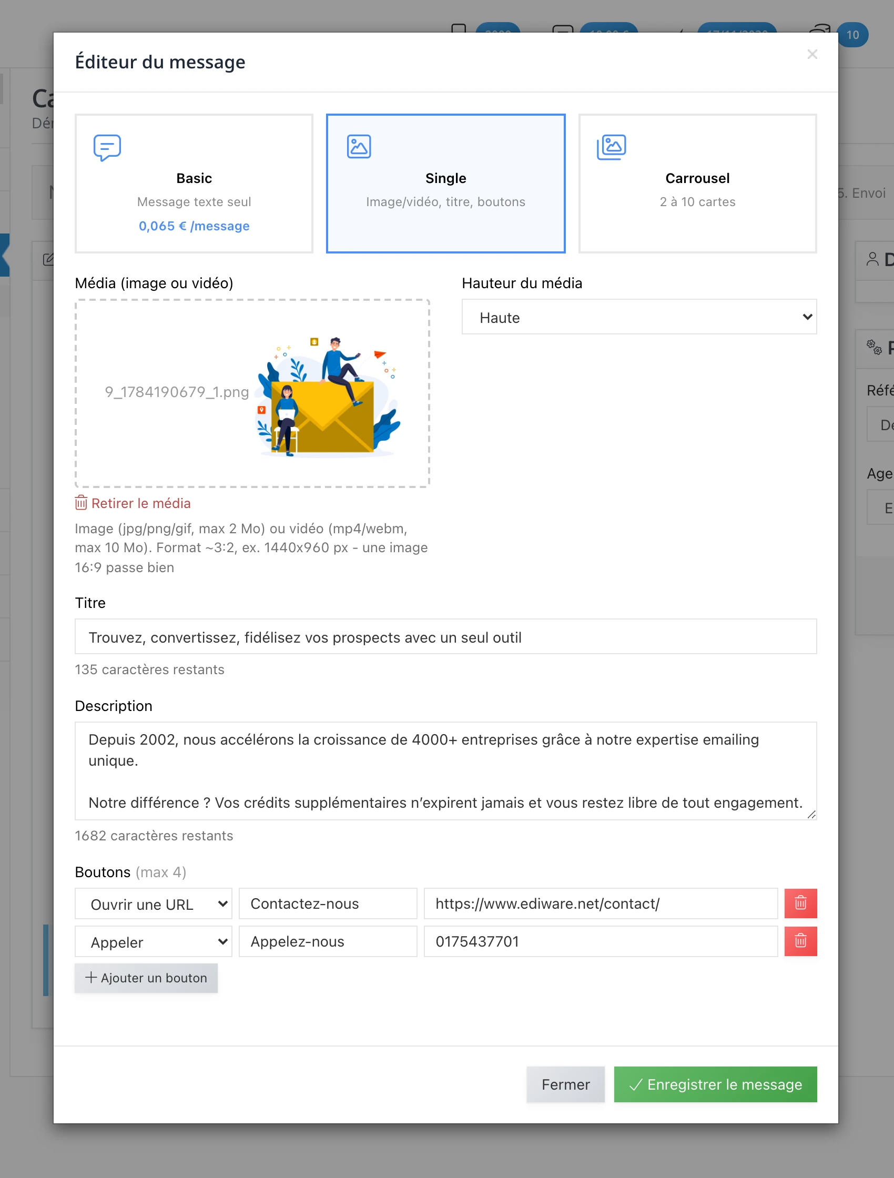Close the message editor with X
Viewport: 894px width, 1178px height.
812,54
